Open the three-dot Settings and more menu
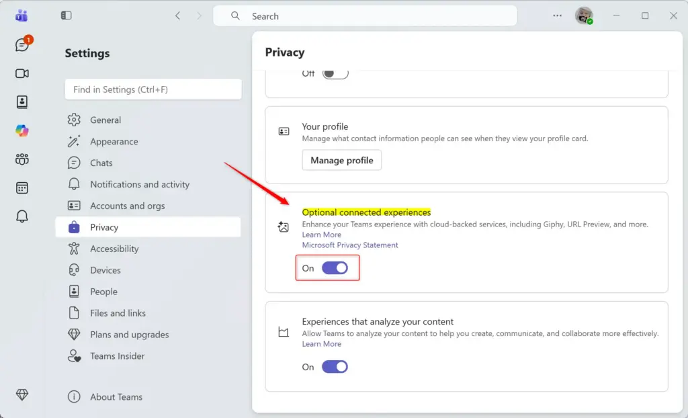This screenshot has height=418, width=688. coord(557,15)
